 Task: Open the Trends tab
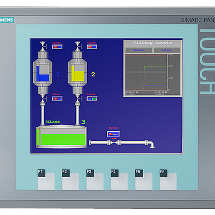click(x=138, y=50)
